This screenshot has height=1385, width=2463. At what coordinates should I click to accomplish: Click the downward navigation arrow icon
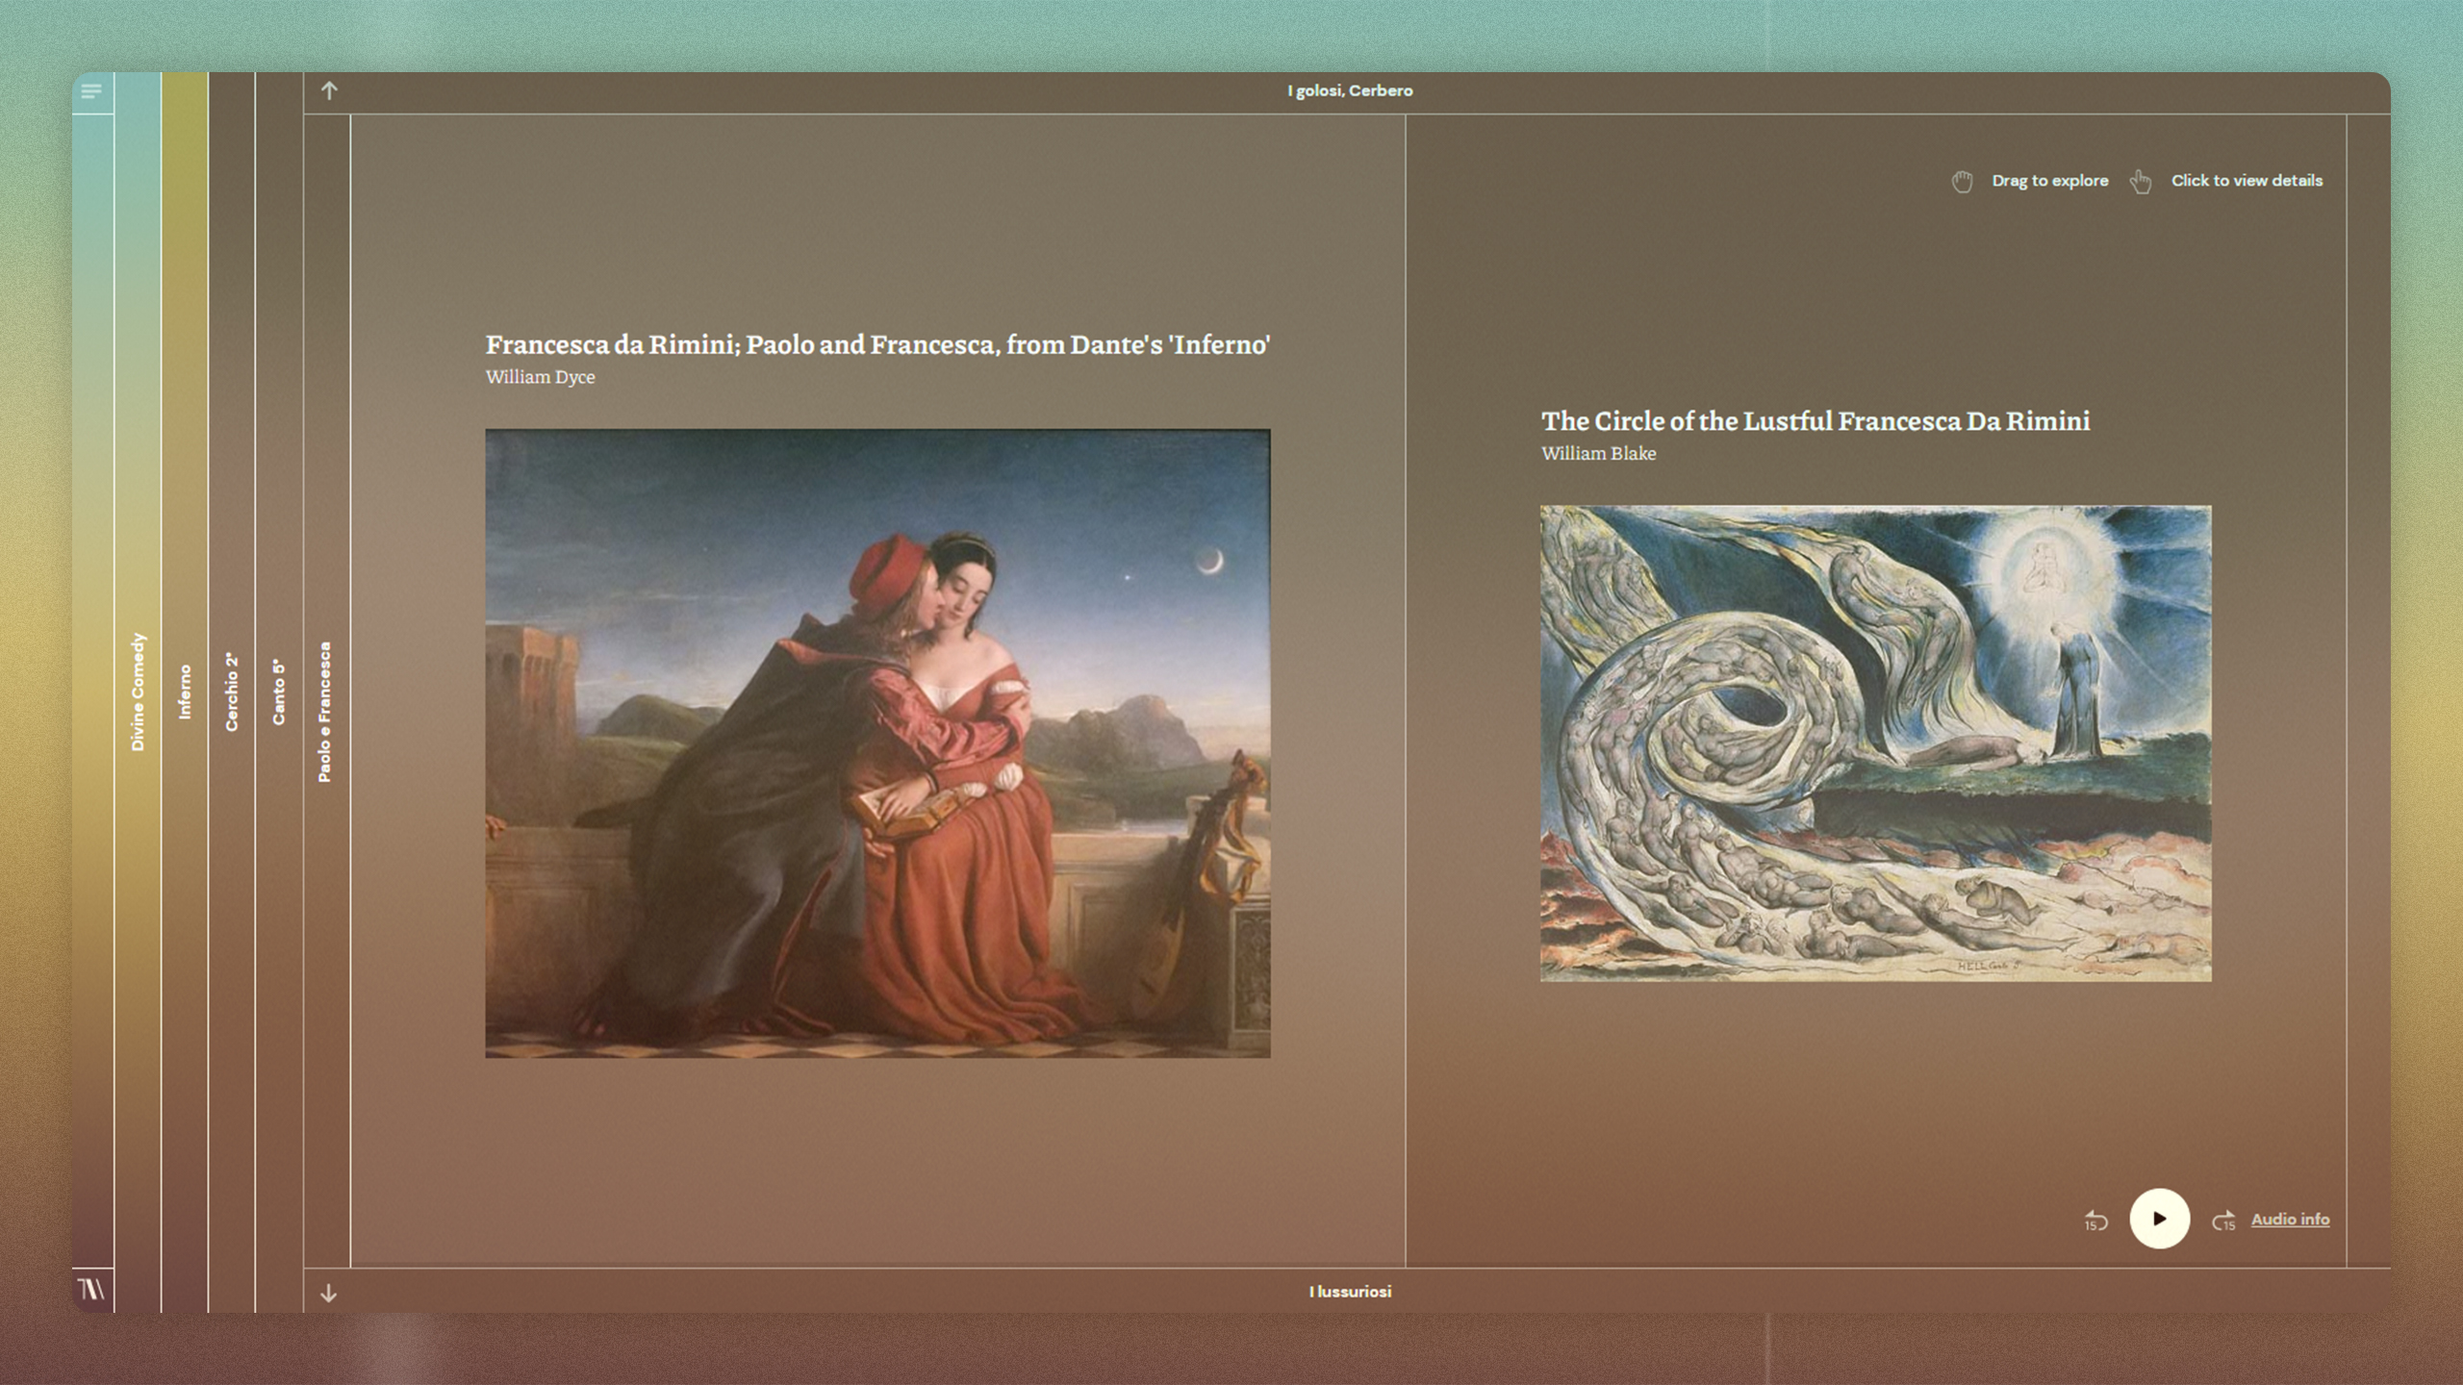(330, 1292)
